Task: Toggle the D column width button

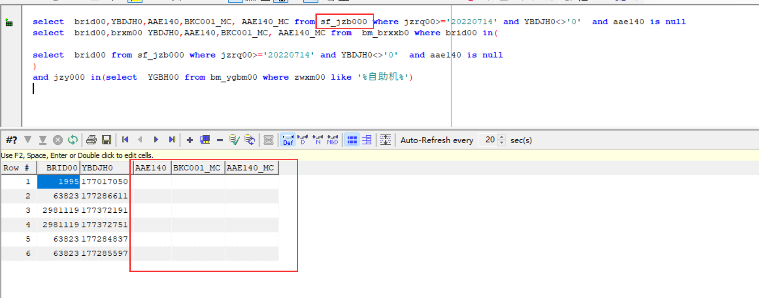Action: [303, 140]
